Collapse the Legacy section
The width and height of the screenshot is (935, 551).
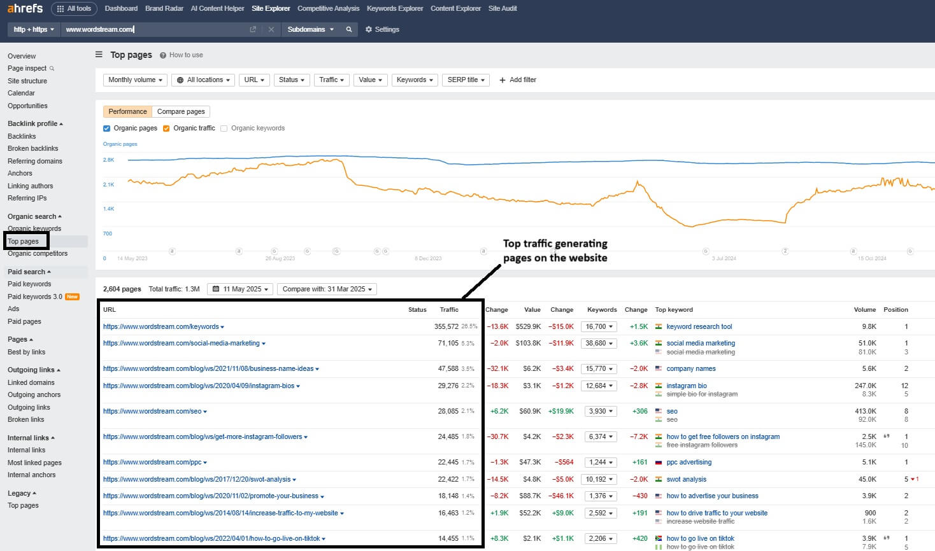click(x=22, y=493)
